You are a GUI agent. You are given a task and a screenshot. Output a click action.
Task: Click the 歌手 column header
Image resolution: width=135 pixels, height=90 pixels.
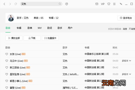coord(65,47)
